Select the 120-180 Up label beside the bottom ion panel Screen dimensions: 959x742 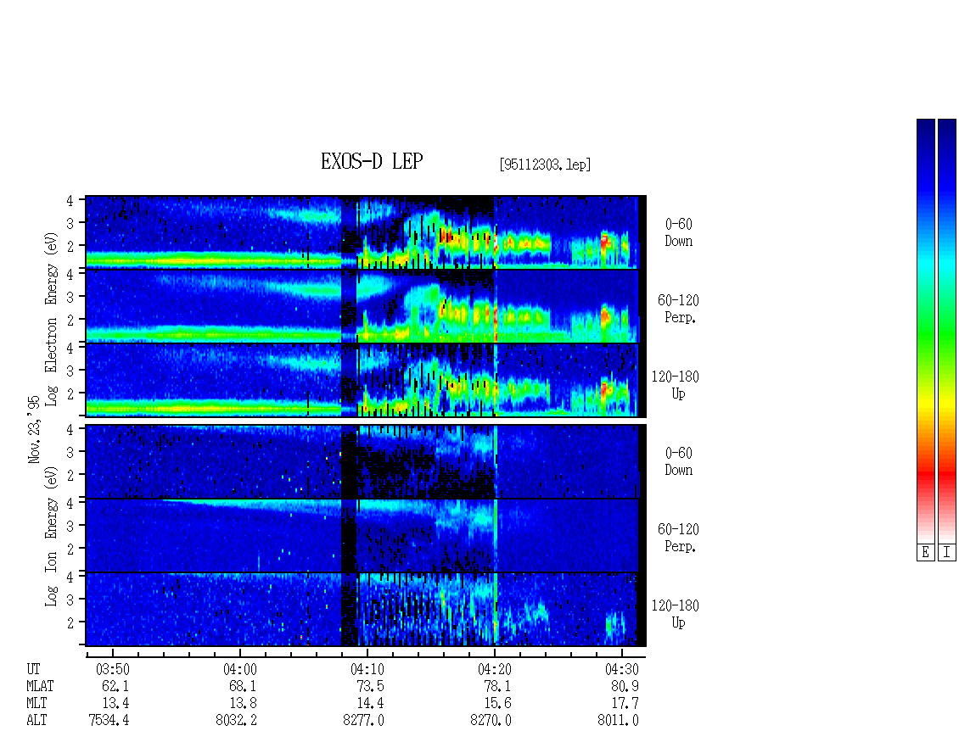coord(676,614)
